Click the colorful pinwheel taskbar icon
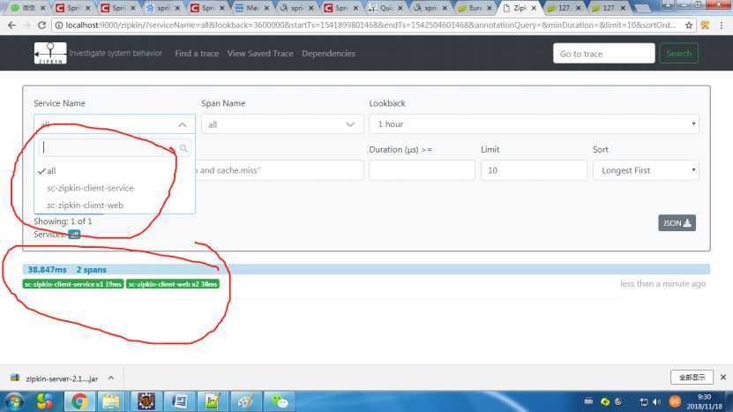The image size is (733, 412). point(45,401)
